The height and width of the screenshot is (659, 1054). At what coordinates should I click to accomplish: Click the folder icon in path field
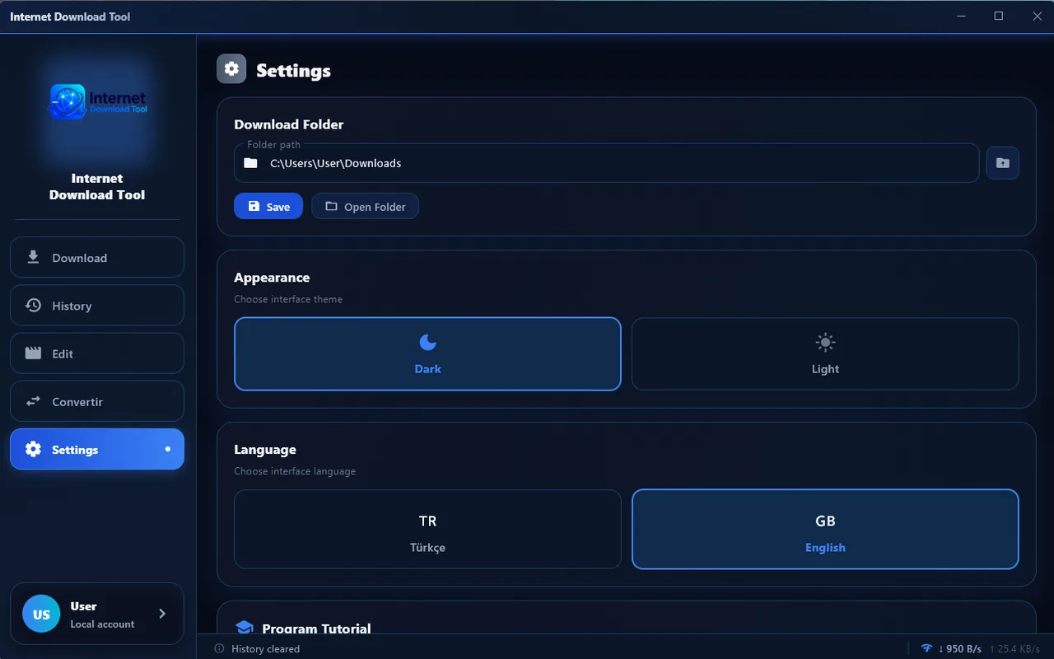[251, 163]
